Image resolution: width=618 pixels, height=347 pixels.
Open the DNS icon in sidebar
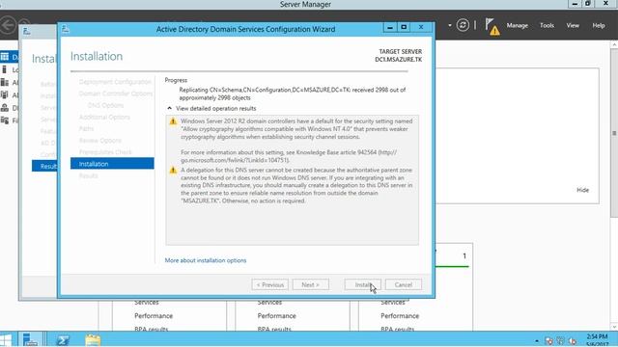click(x=4, y=108)
